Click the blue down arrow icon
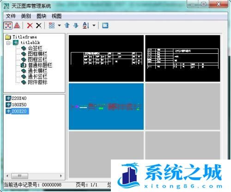The width and height of the screenshot is (231, 192). (x=76, y=26)
